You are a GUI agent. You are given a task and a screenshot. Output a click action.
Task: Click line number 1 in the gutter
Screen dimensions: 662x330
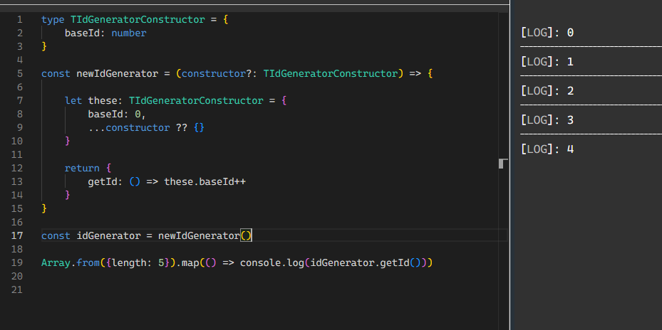click(20, 19)
